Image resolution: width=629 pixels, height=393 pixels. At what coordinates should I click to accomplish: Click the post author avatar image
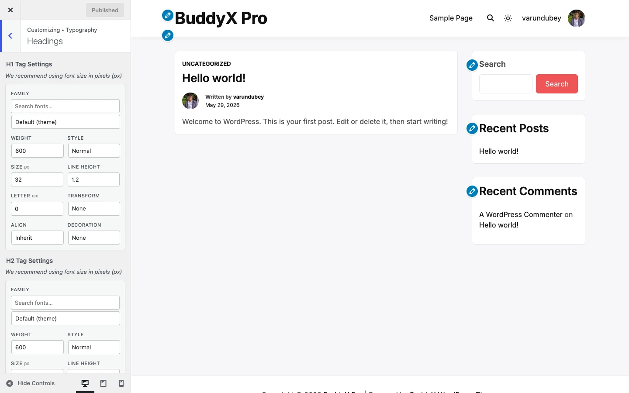tap(190, 101)
